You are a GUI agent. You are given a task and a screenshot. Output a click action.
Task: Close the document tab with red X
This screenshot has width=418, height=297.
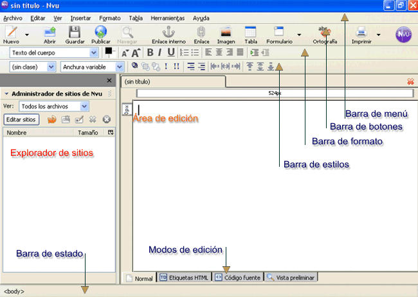pos(410,81)
